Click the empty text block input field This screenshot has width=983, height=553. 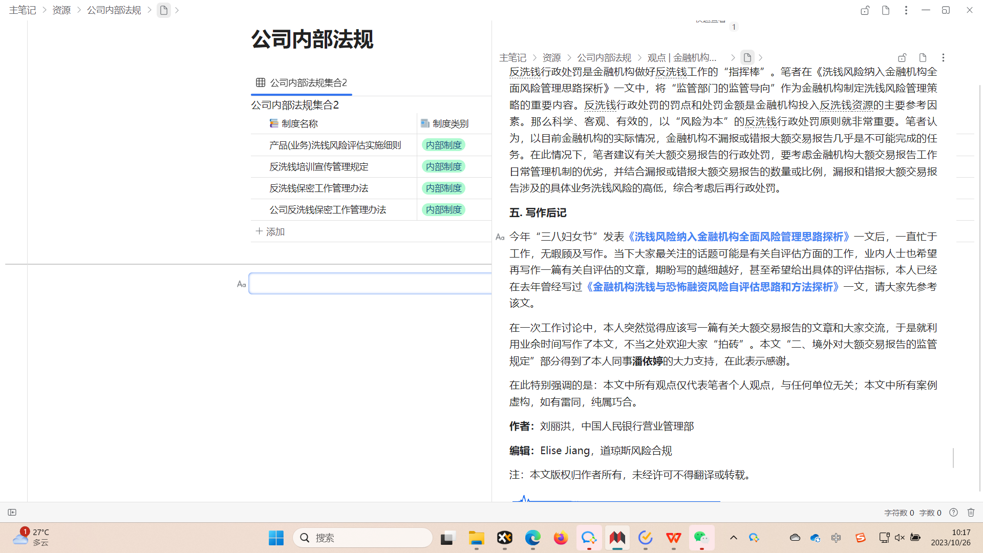click(370, 284)
